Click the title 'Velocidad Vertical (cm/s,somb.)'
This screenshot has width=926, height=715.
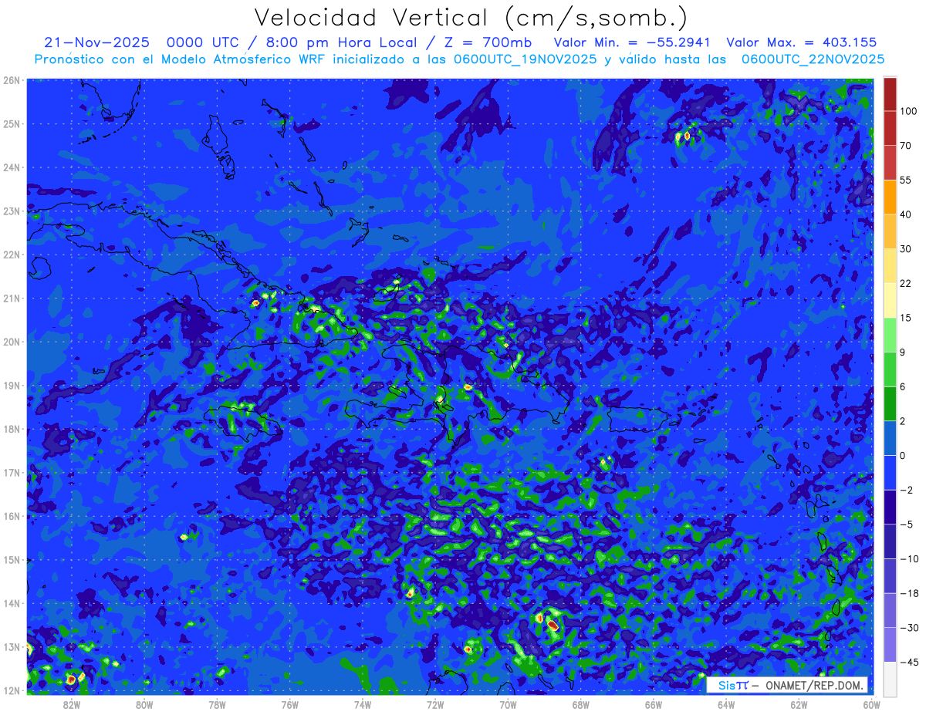tap(471, 18)
